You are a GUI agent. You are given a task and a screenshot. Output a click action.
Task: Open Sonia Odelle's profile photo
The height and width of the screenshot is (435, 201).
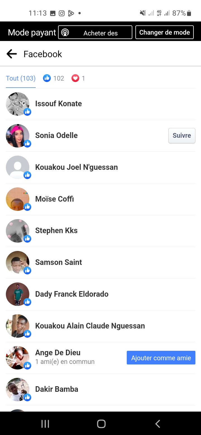point(18,136)
